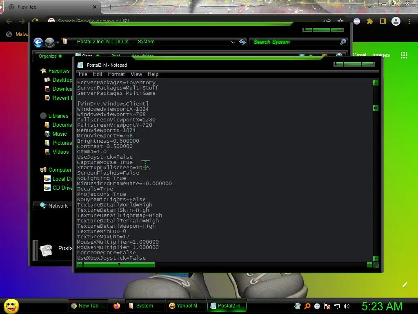Open a new Chrome tab with plus button

[x=110, y=7]
